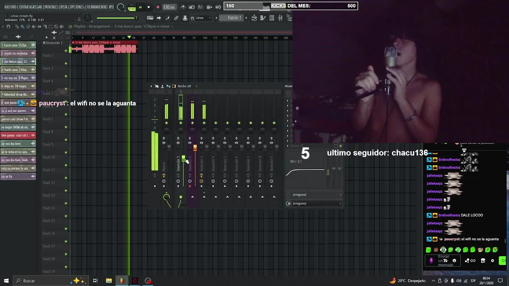Open the Playlist view icon
The height and width of the screenshot is (286, 509).
pyautogui.click(x=254, y=18)
